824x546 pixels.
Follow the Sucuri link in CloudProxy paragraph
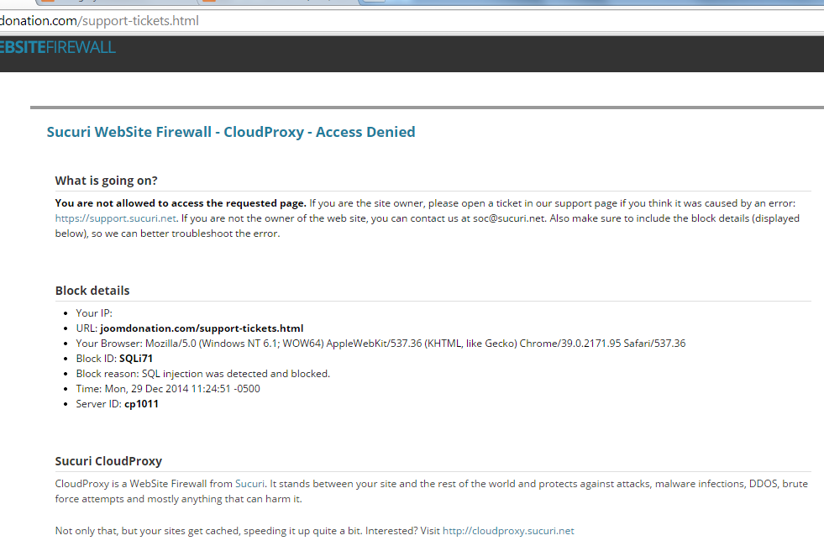(249, 484)
